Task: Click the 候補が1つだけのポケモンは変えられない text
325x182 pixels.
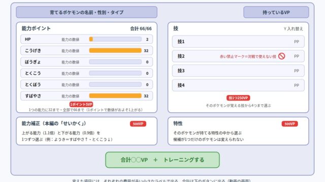Action: tap(209, 140)
